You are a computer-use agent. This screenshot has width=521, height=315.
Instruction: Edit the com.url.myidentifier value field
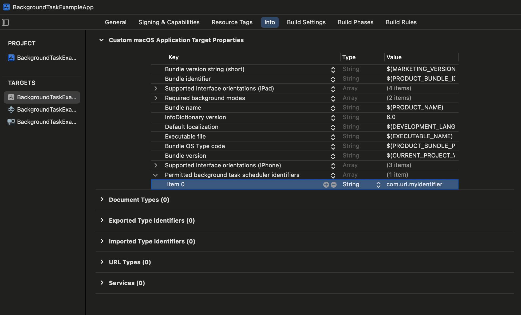point(414,184)
